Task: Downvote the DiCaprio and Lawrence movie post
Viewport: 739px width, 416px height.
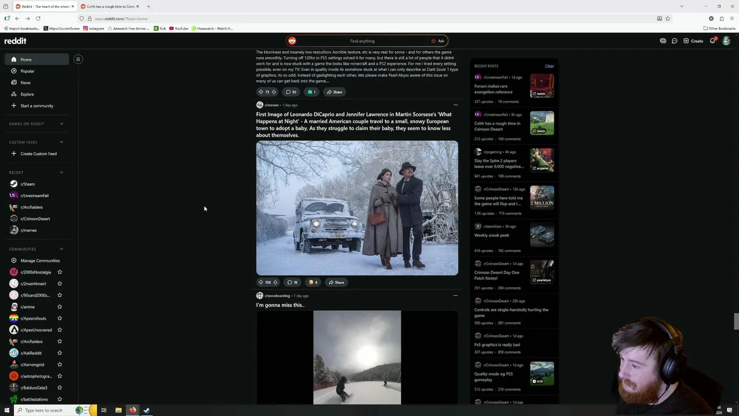Action: coord(275,283)
